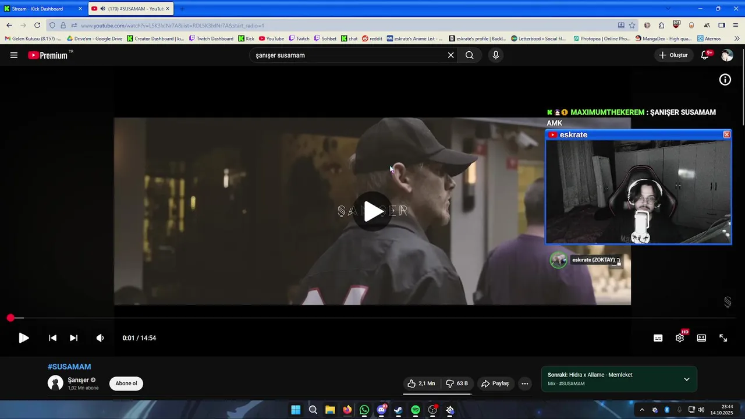Open Discord from taskbar
Screen dimensions: 745x419
tap(381, 410)
